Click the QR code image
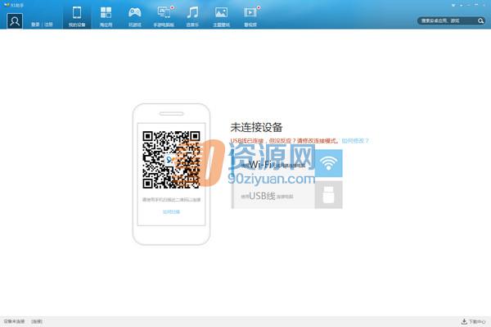The height and width of the screenshot is (327, 491). click(171, 160)
